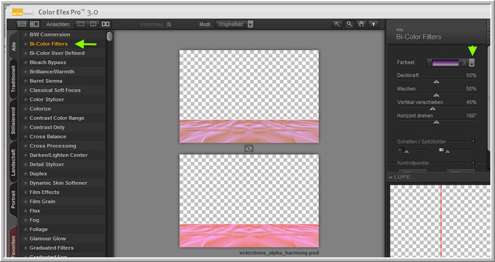
Task: Star the Burnt Sienna filter
Action: click(26, 81)
